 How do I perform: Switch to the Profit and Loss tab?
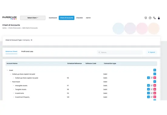27,51
